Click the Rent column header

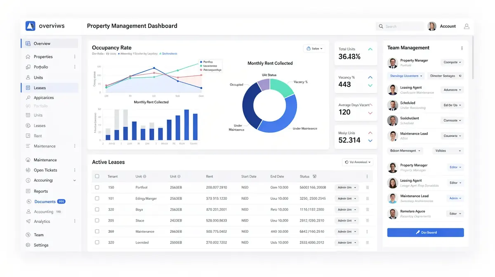[210, 176]
